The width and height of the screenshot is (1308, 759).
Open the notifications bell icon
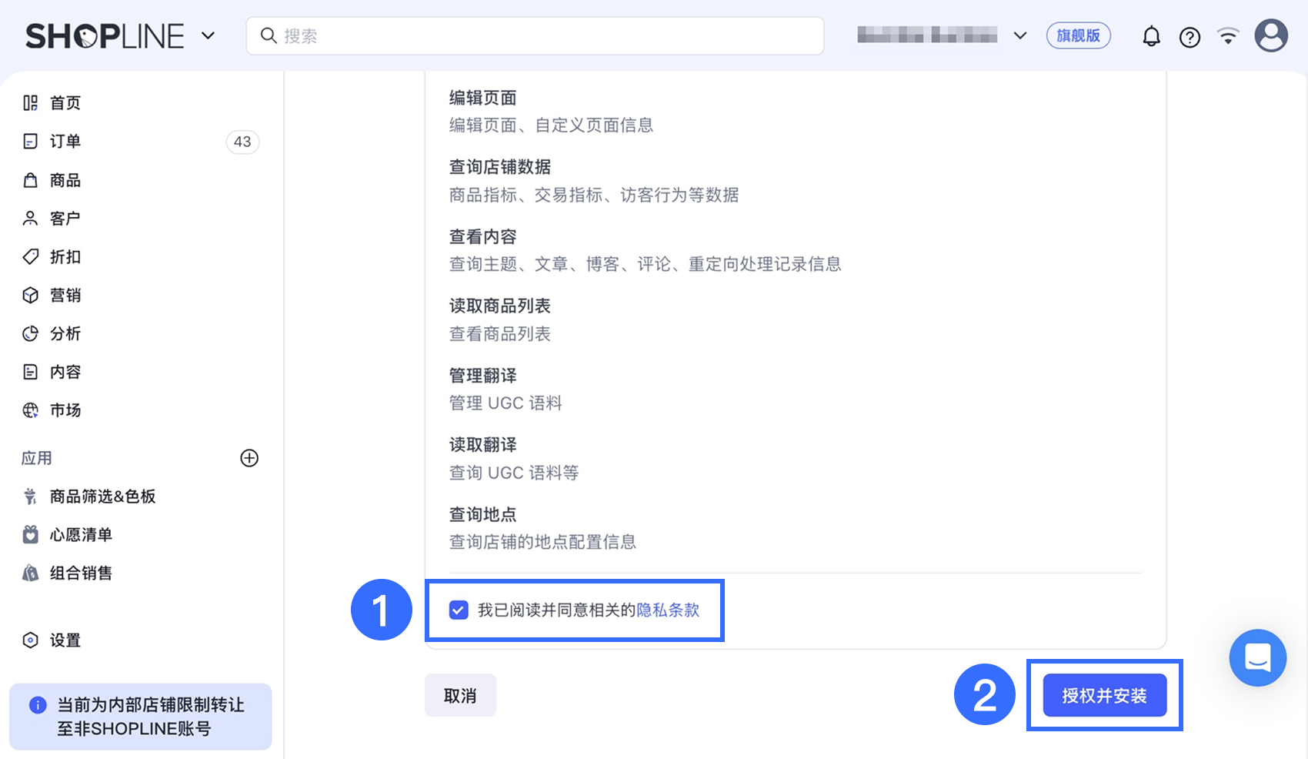click(1151, 36)
